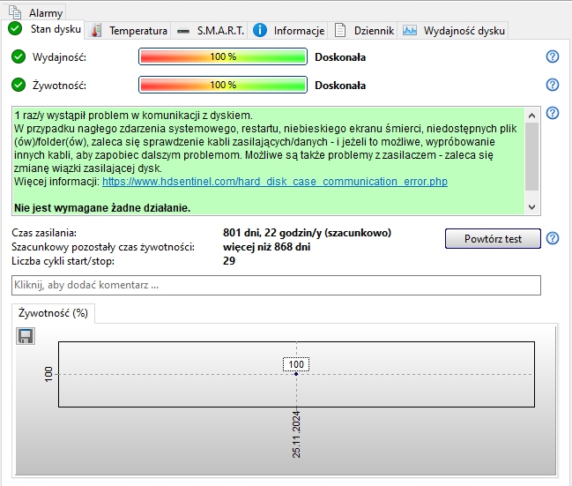The image size is (572, 486).
Task: Click the Doskonała label beside Żywotność
Action: [340, 86]
